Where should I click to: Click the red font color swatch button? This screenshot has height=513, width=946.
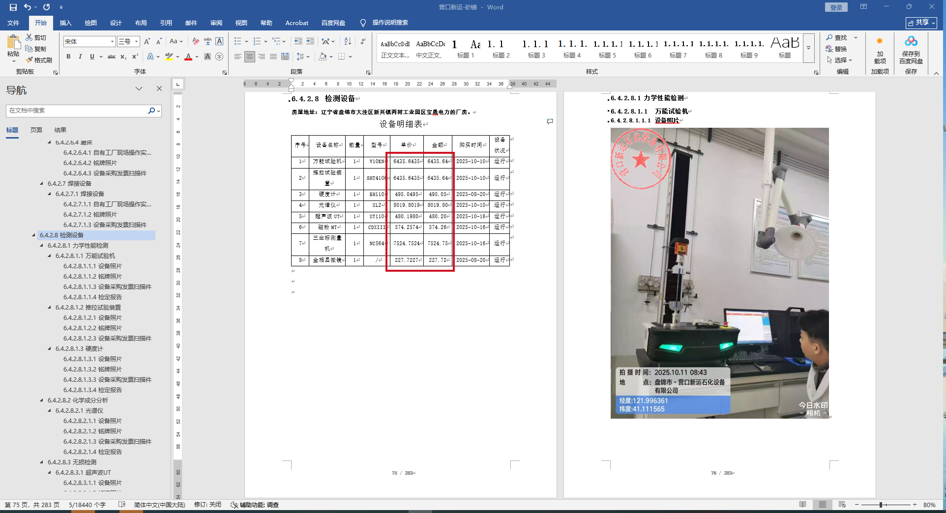coord(188,57)
